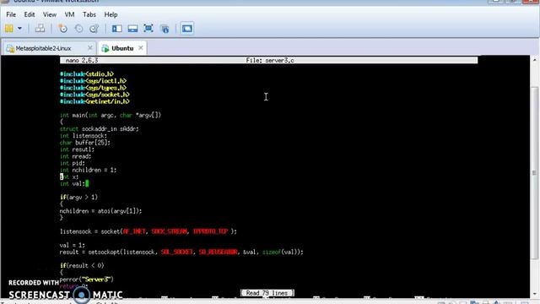Open the snapshot manager icon

pyautogui.click(x=94, y=29)
